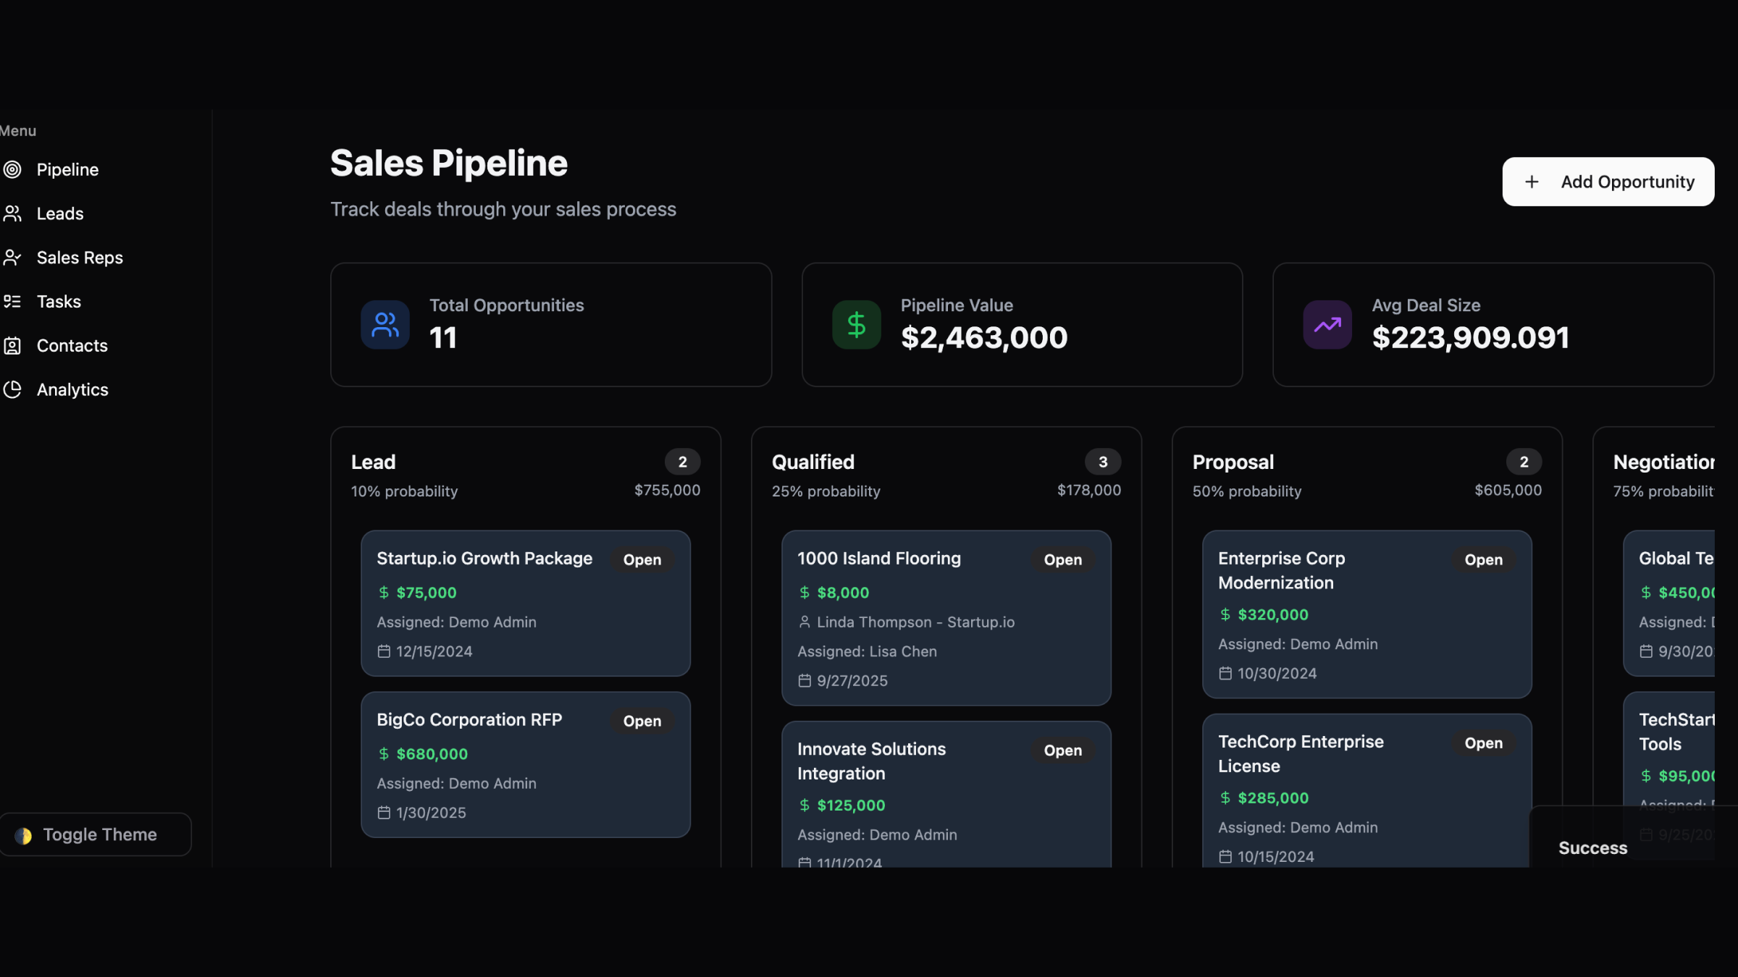
Task: Click Open badge on BigCo Corporation RFP
Action: [x=642, y=721]
